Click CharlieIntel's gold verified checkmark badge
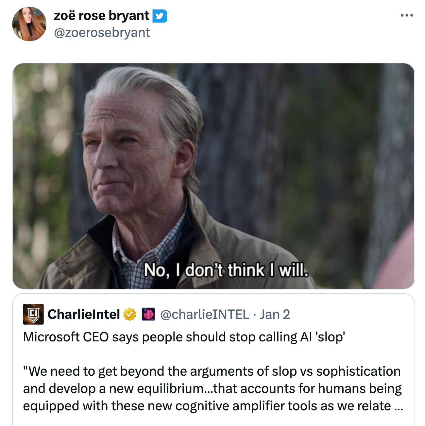 pyautogui.click(x=130, y=315)
